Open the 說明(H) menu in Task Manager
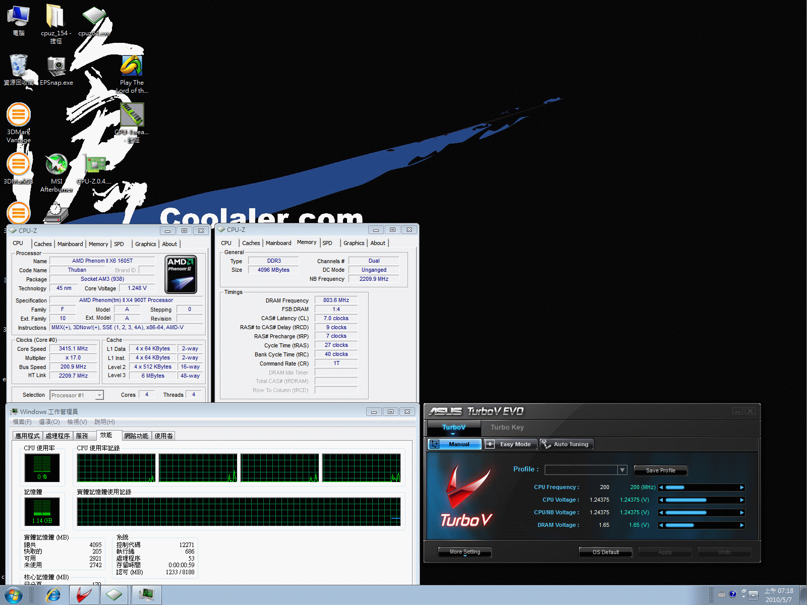This screenshot has height=605, width=807. coord(104,422)
